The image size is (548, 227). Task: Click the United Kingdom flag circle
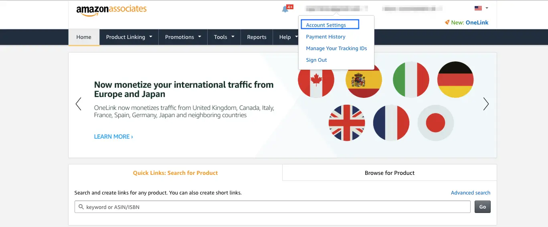tap(347, 123)
